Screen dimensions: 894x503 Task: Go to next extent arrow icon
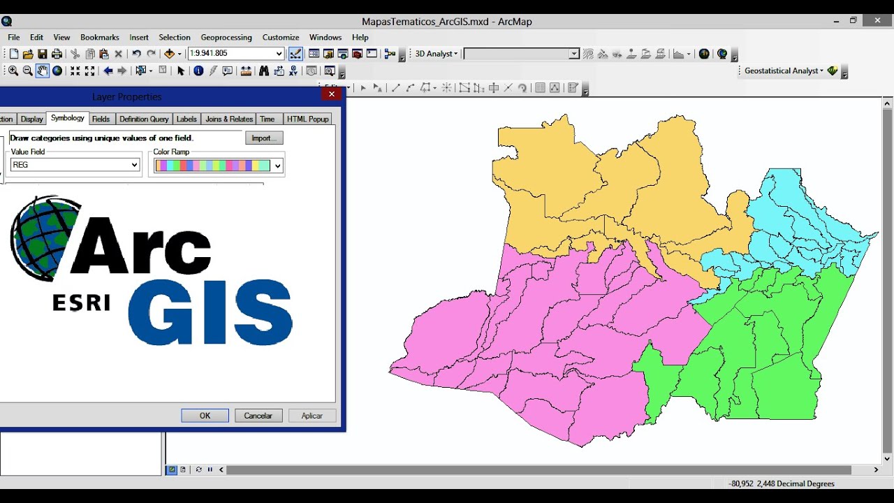tap(122, 71)
